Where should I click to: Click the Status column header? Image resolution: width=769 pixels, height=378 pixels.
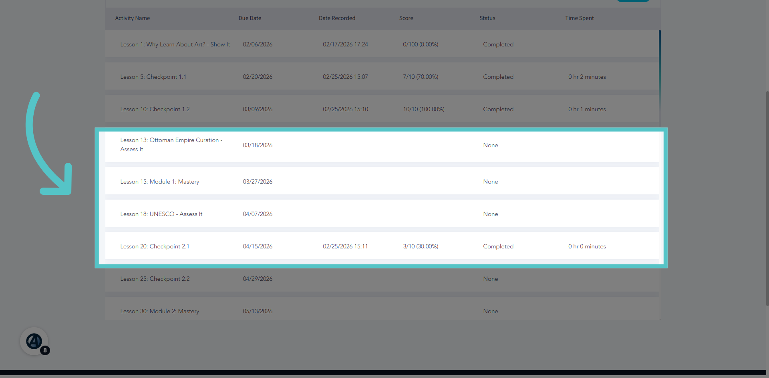point(487,18)
